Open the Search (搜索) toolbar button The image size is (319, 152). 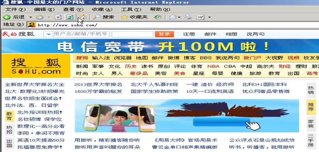[x=103, y=17]
